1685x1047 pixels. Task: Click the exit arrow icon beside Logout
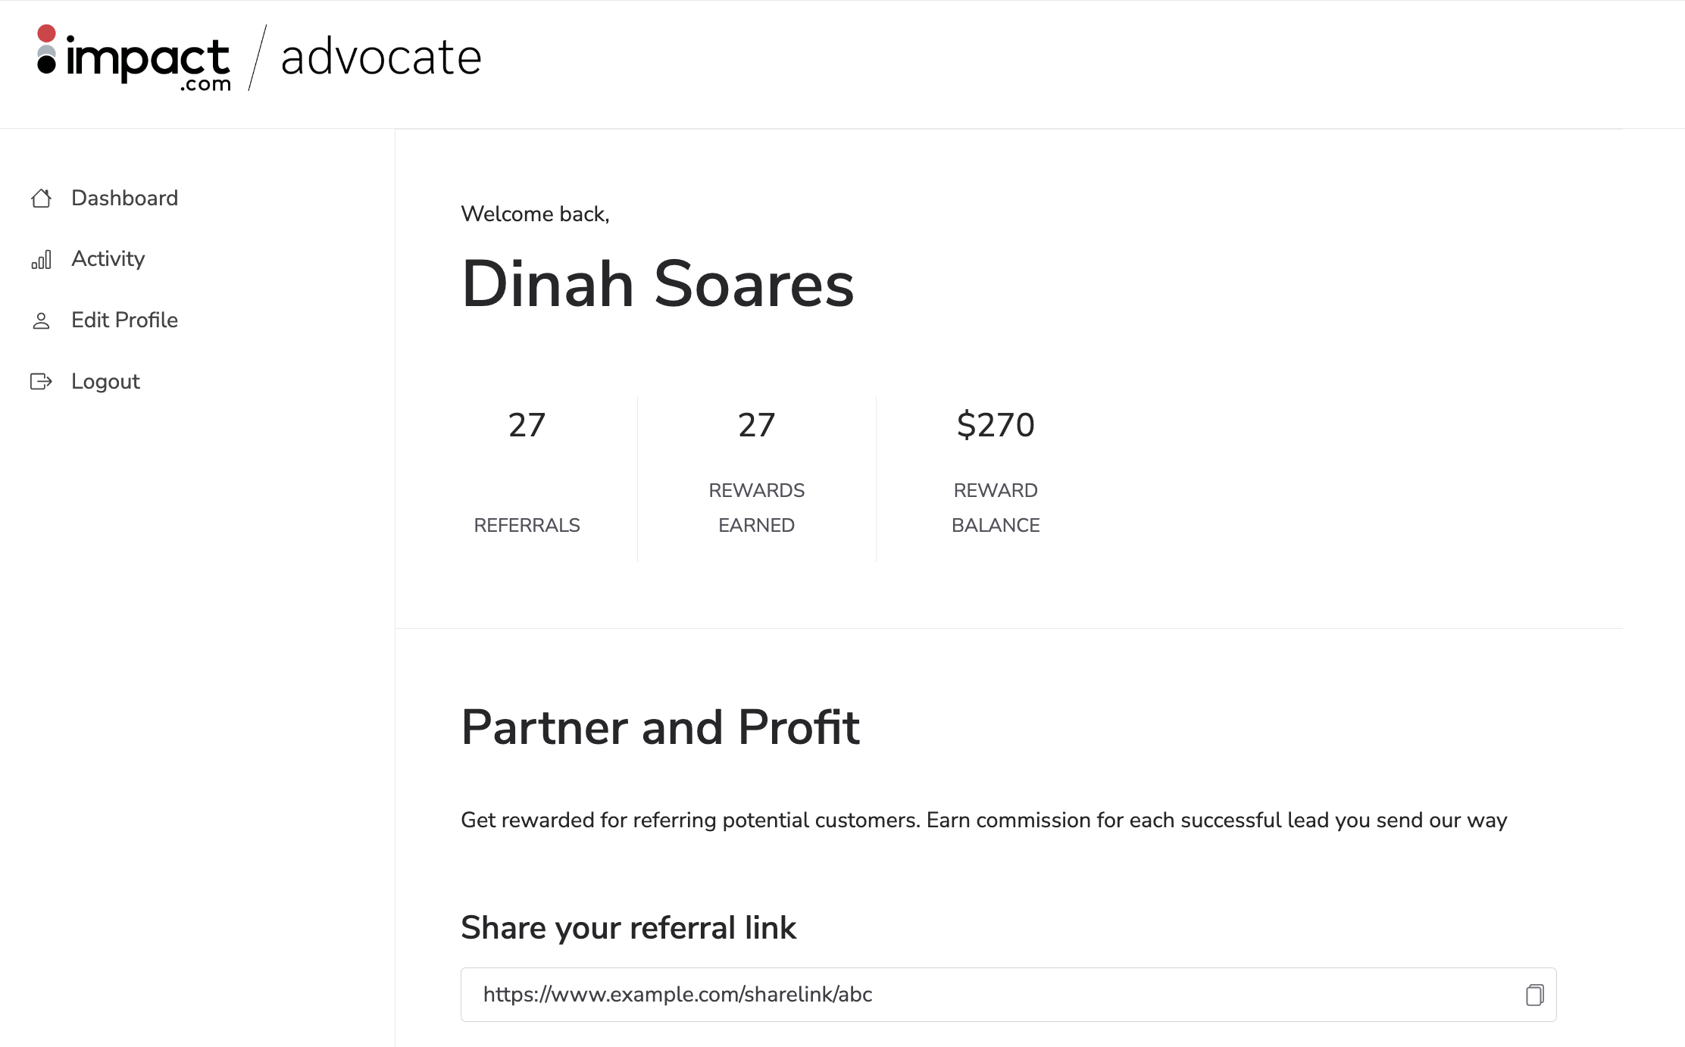(x=41, y=381)
